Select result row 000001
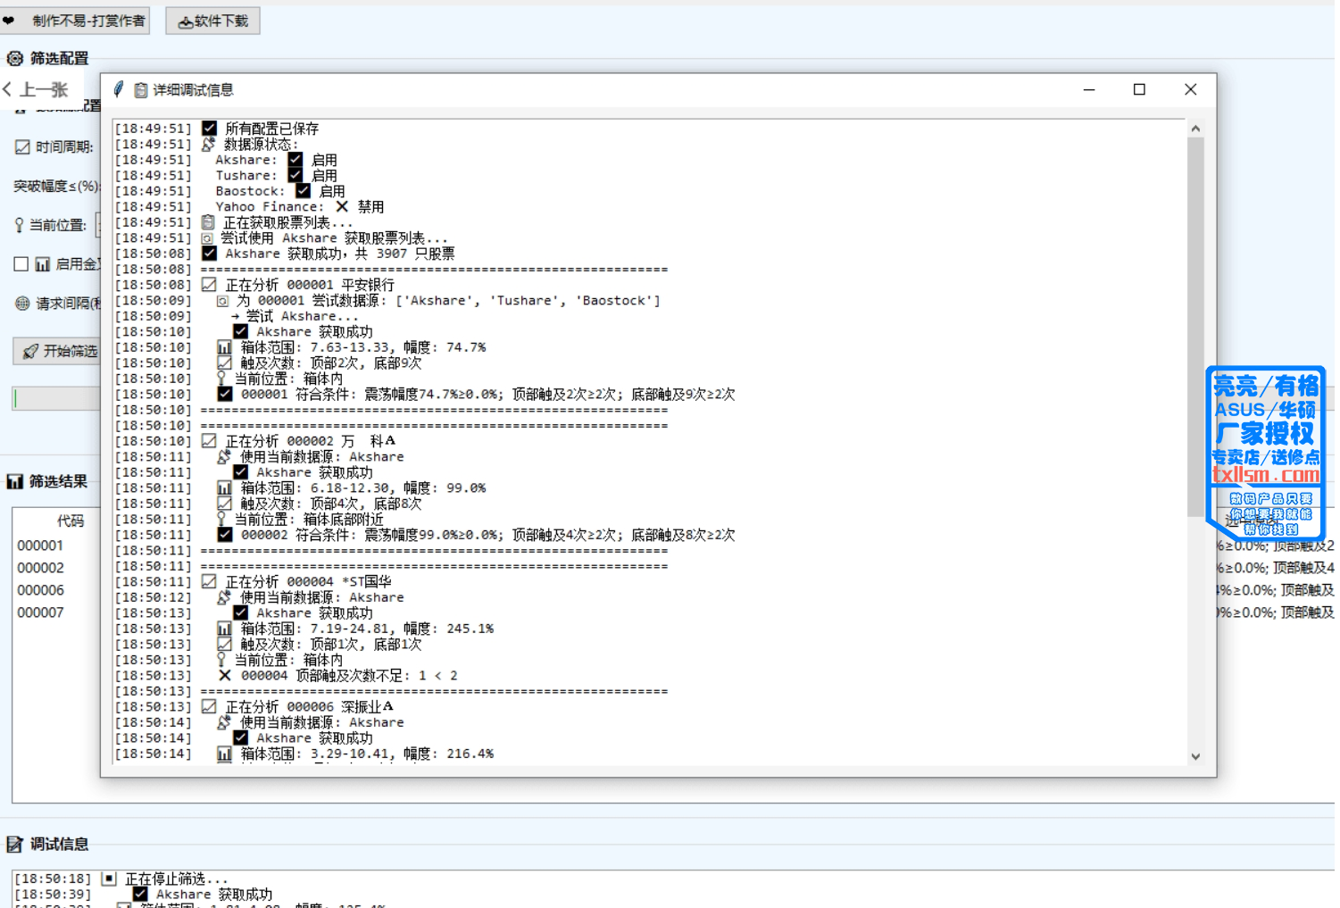Viewport: 1340px width, 908px height. pos(41,546)
